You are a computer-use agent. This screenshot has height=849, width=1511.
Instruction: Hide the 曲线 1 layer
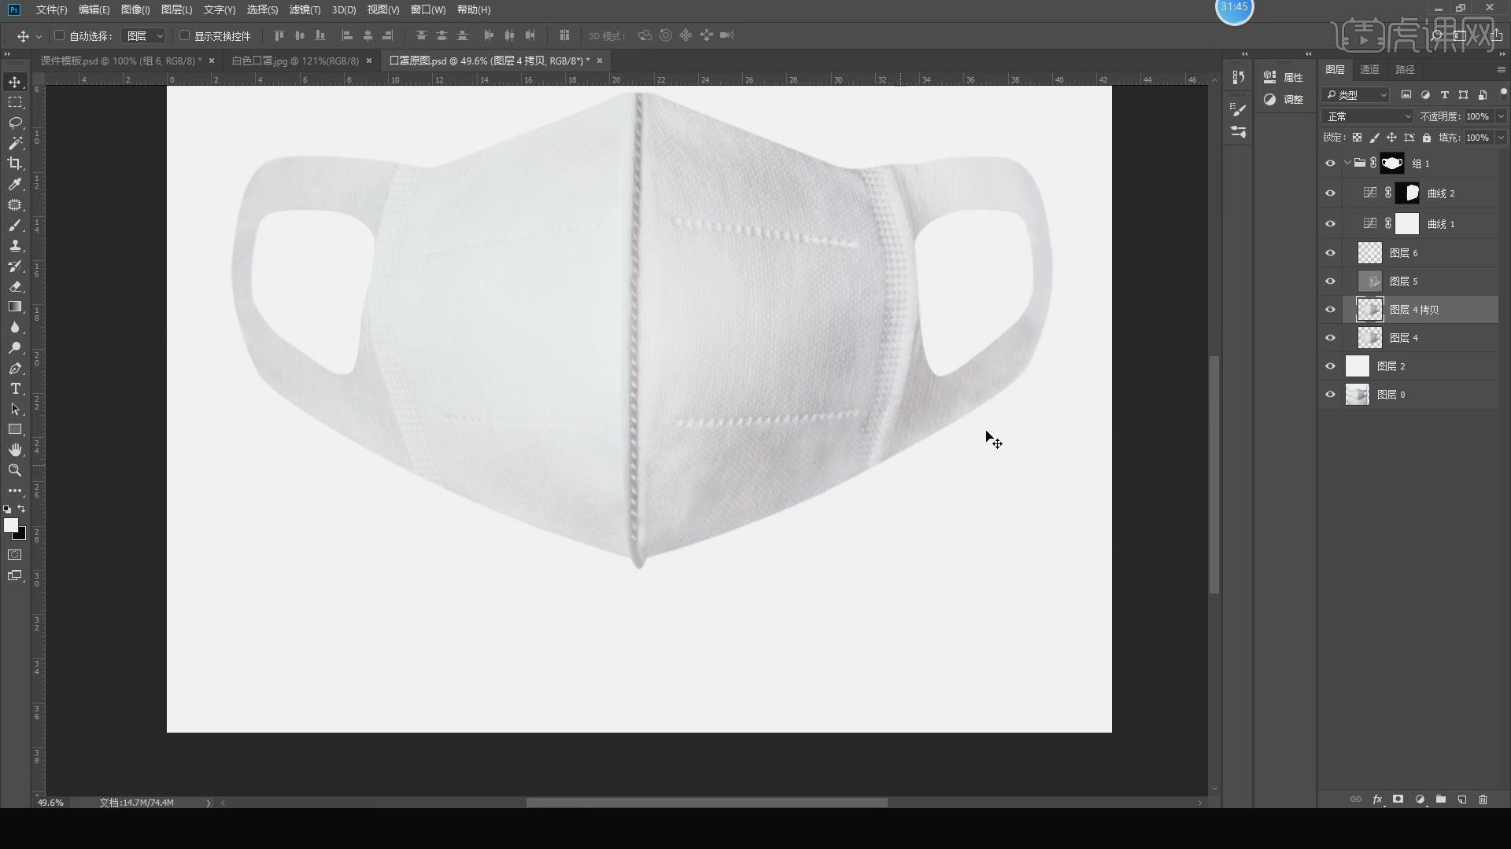pos(1330,224)
